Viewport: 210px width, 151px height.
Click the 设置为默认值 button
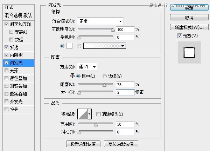tap(83, 144)
